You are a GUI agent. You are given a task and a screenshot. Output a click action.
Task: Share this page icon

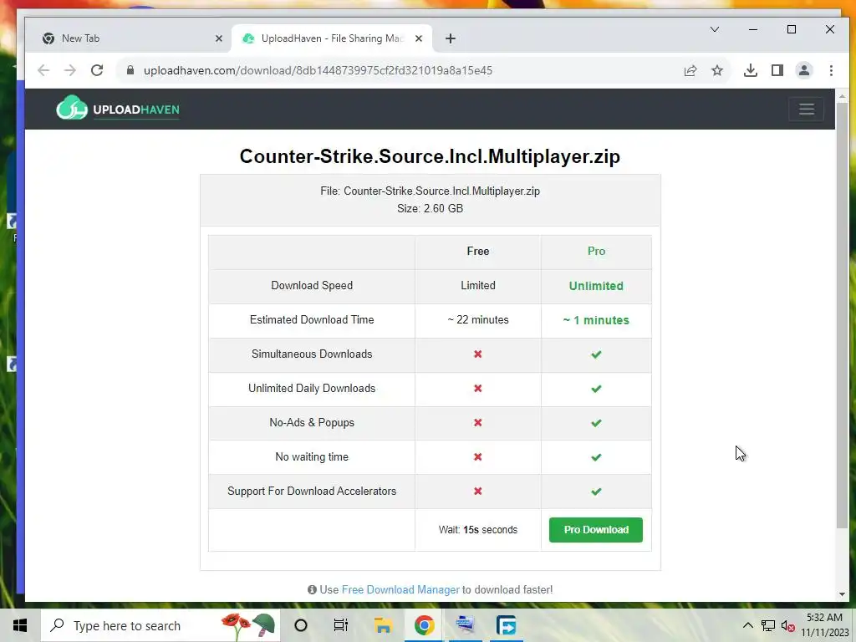coord(690,70)
